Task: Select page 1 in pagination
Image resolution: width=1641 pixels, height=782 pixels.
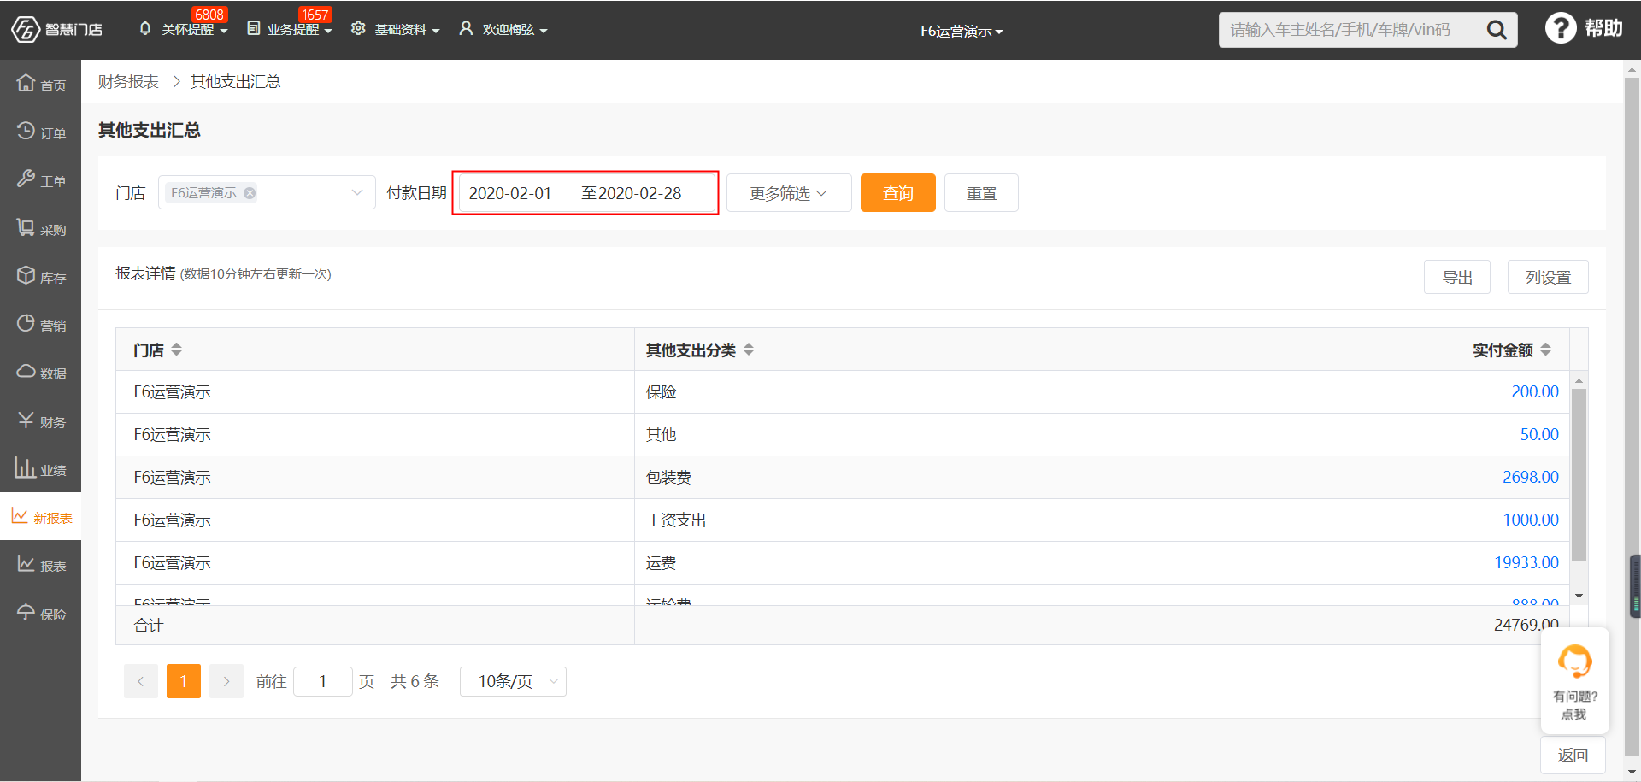Action: (x=184, y=681)
